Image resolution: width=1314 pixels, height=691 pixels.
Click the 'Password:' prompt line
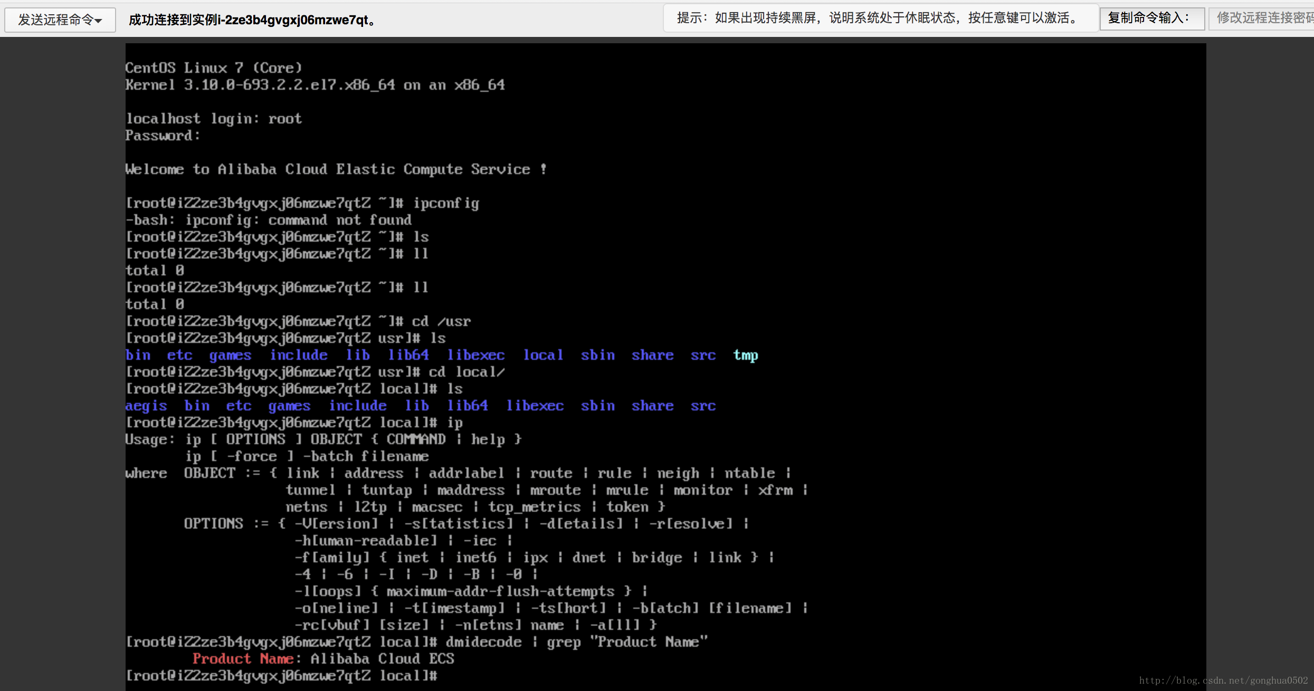(x=163, y=136)
